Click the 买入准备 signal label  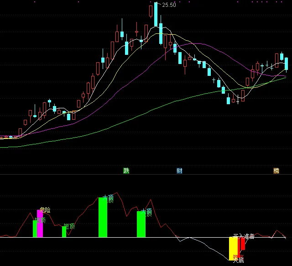[244, 236]
